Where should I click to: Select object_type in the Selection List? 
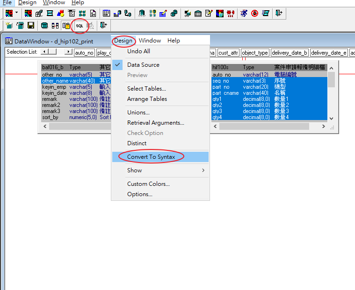pos(255,53)
